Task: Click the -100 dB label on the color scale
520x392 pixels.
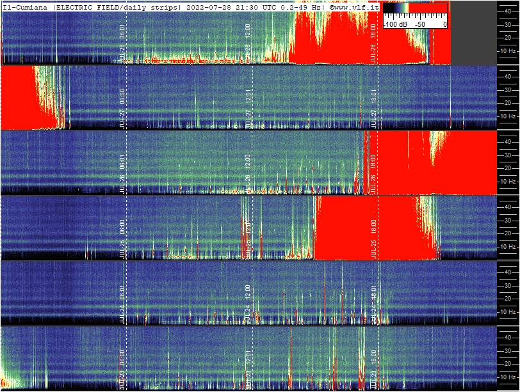Action: click(394, 24)
